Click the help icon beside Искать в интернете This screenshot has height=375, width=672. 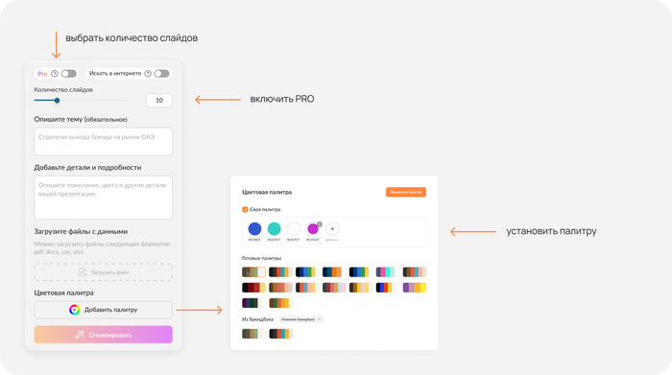pos(148,74)
